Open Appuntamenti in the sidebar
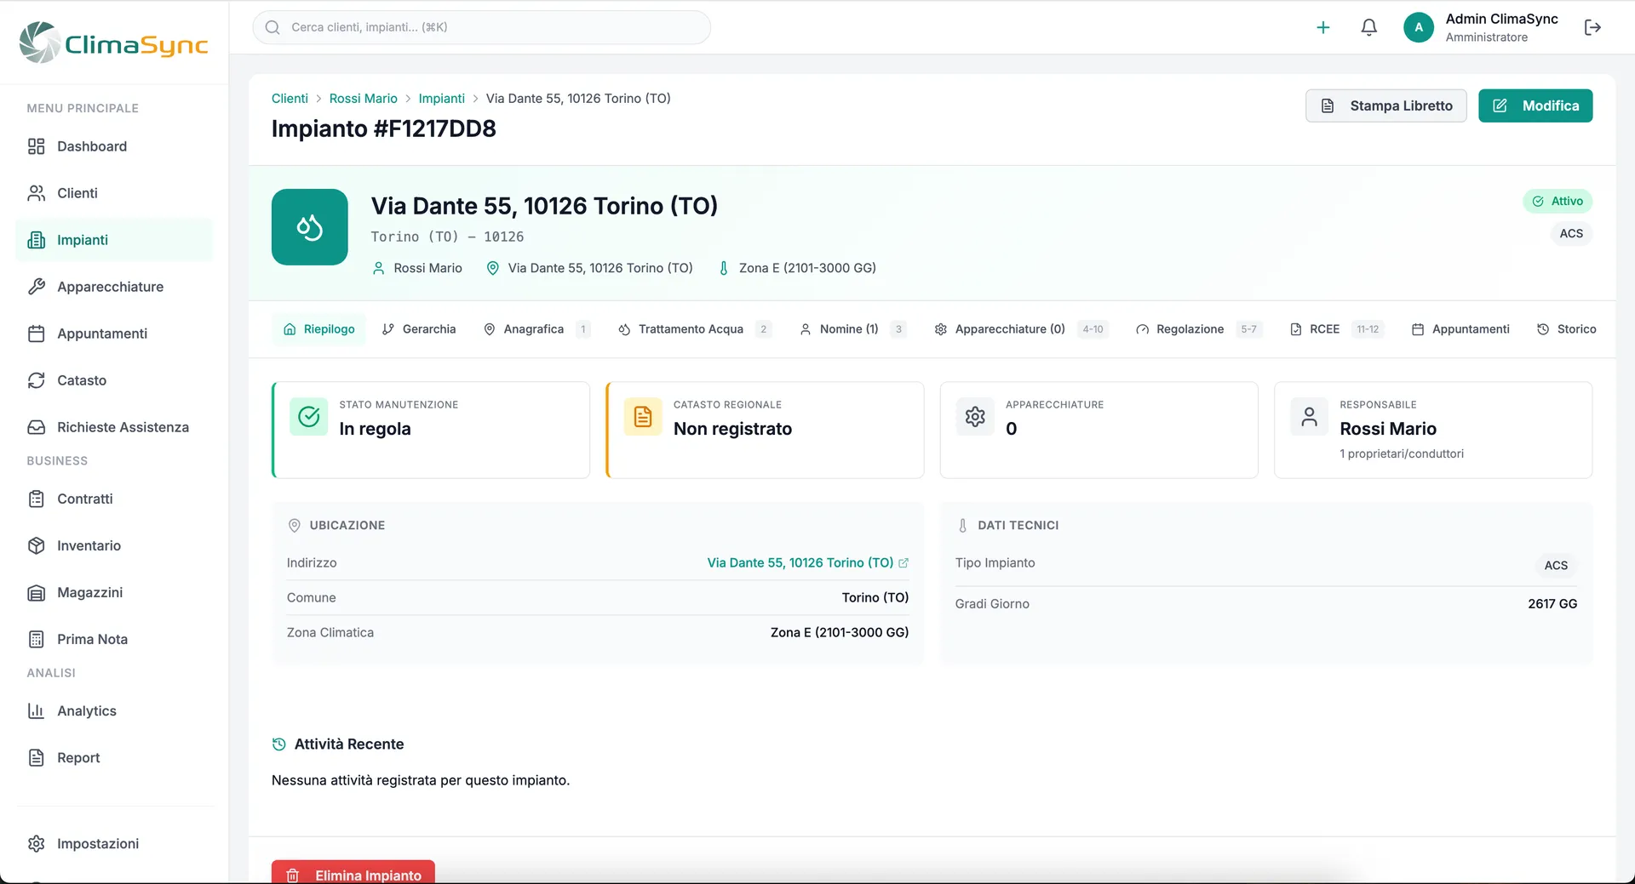 coord(114,334)
